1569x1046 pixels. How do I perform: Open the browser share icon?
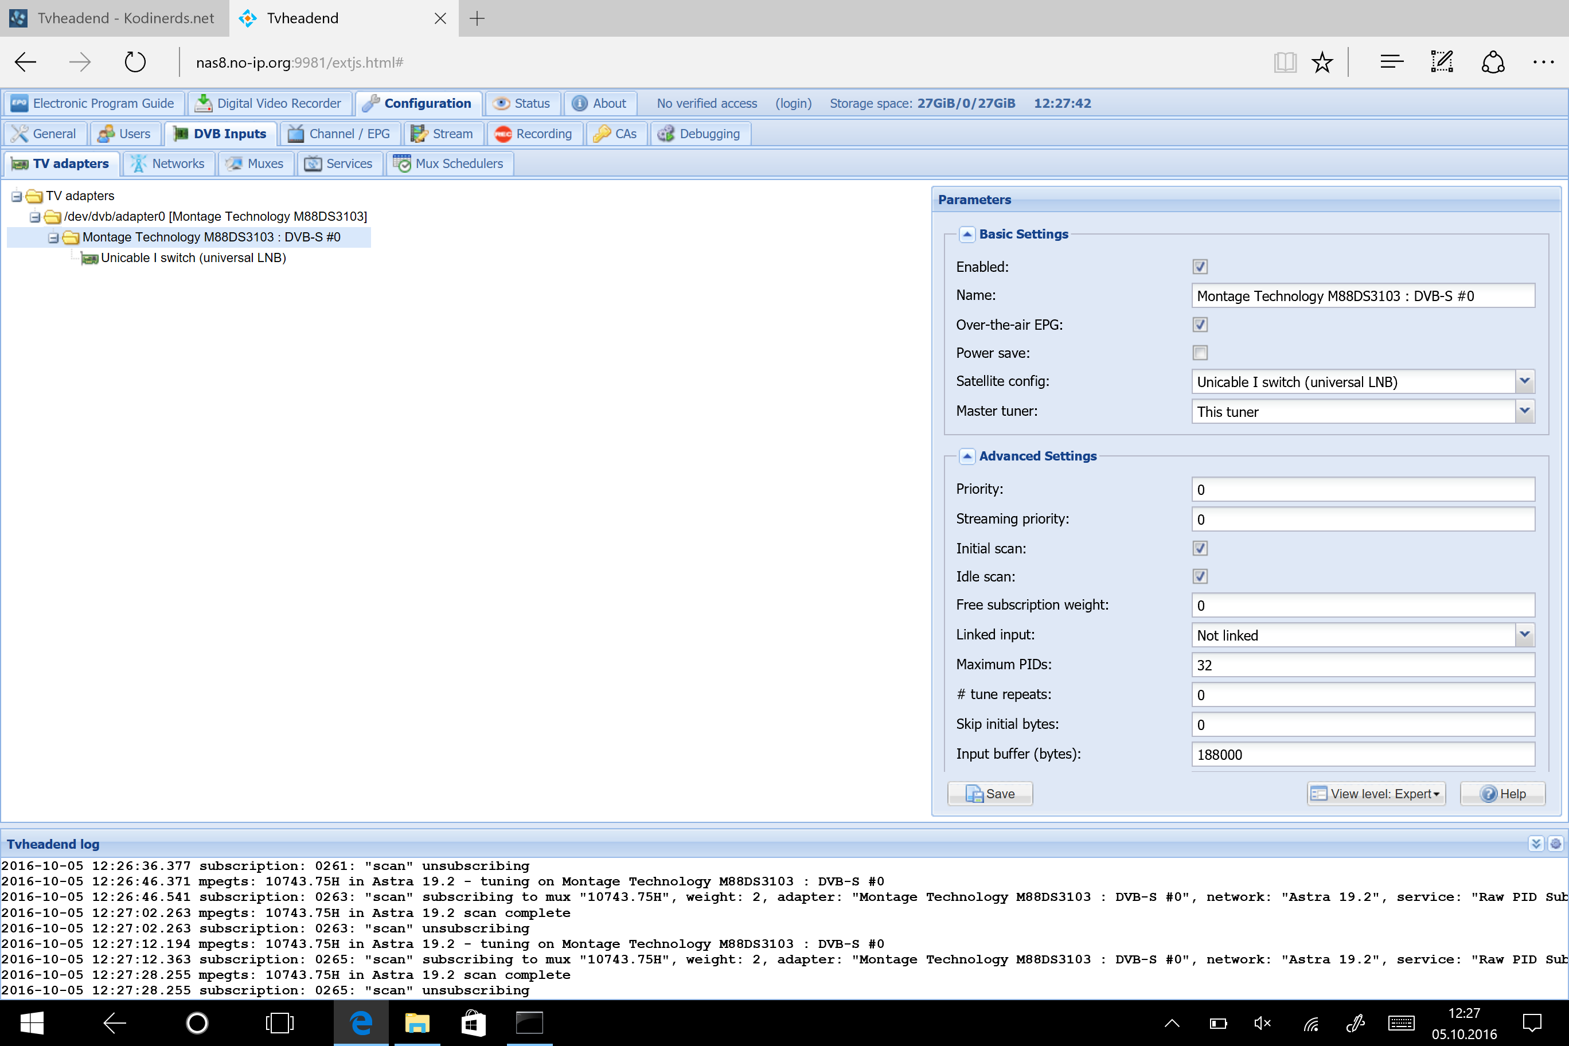pyautogui.click(x=1492, y=63)
